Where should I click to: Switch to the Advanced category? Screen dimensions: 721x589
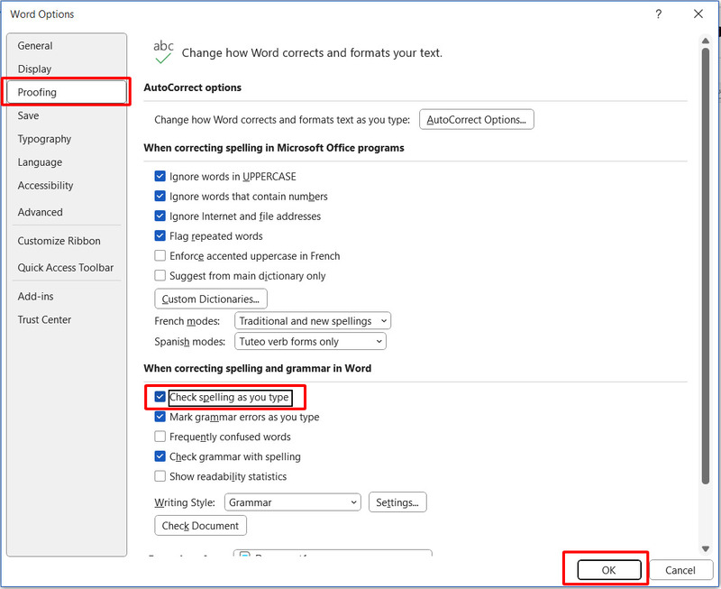pos(41,212)
